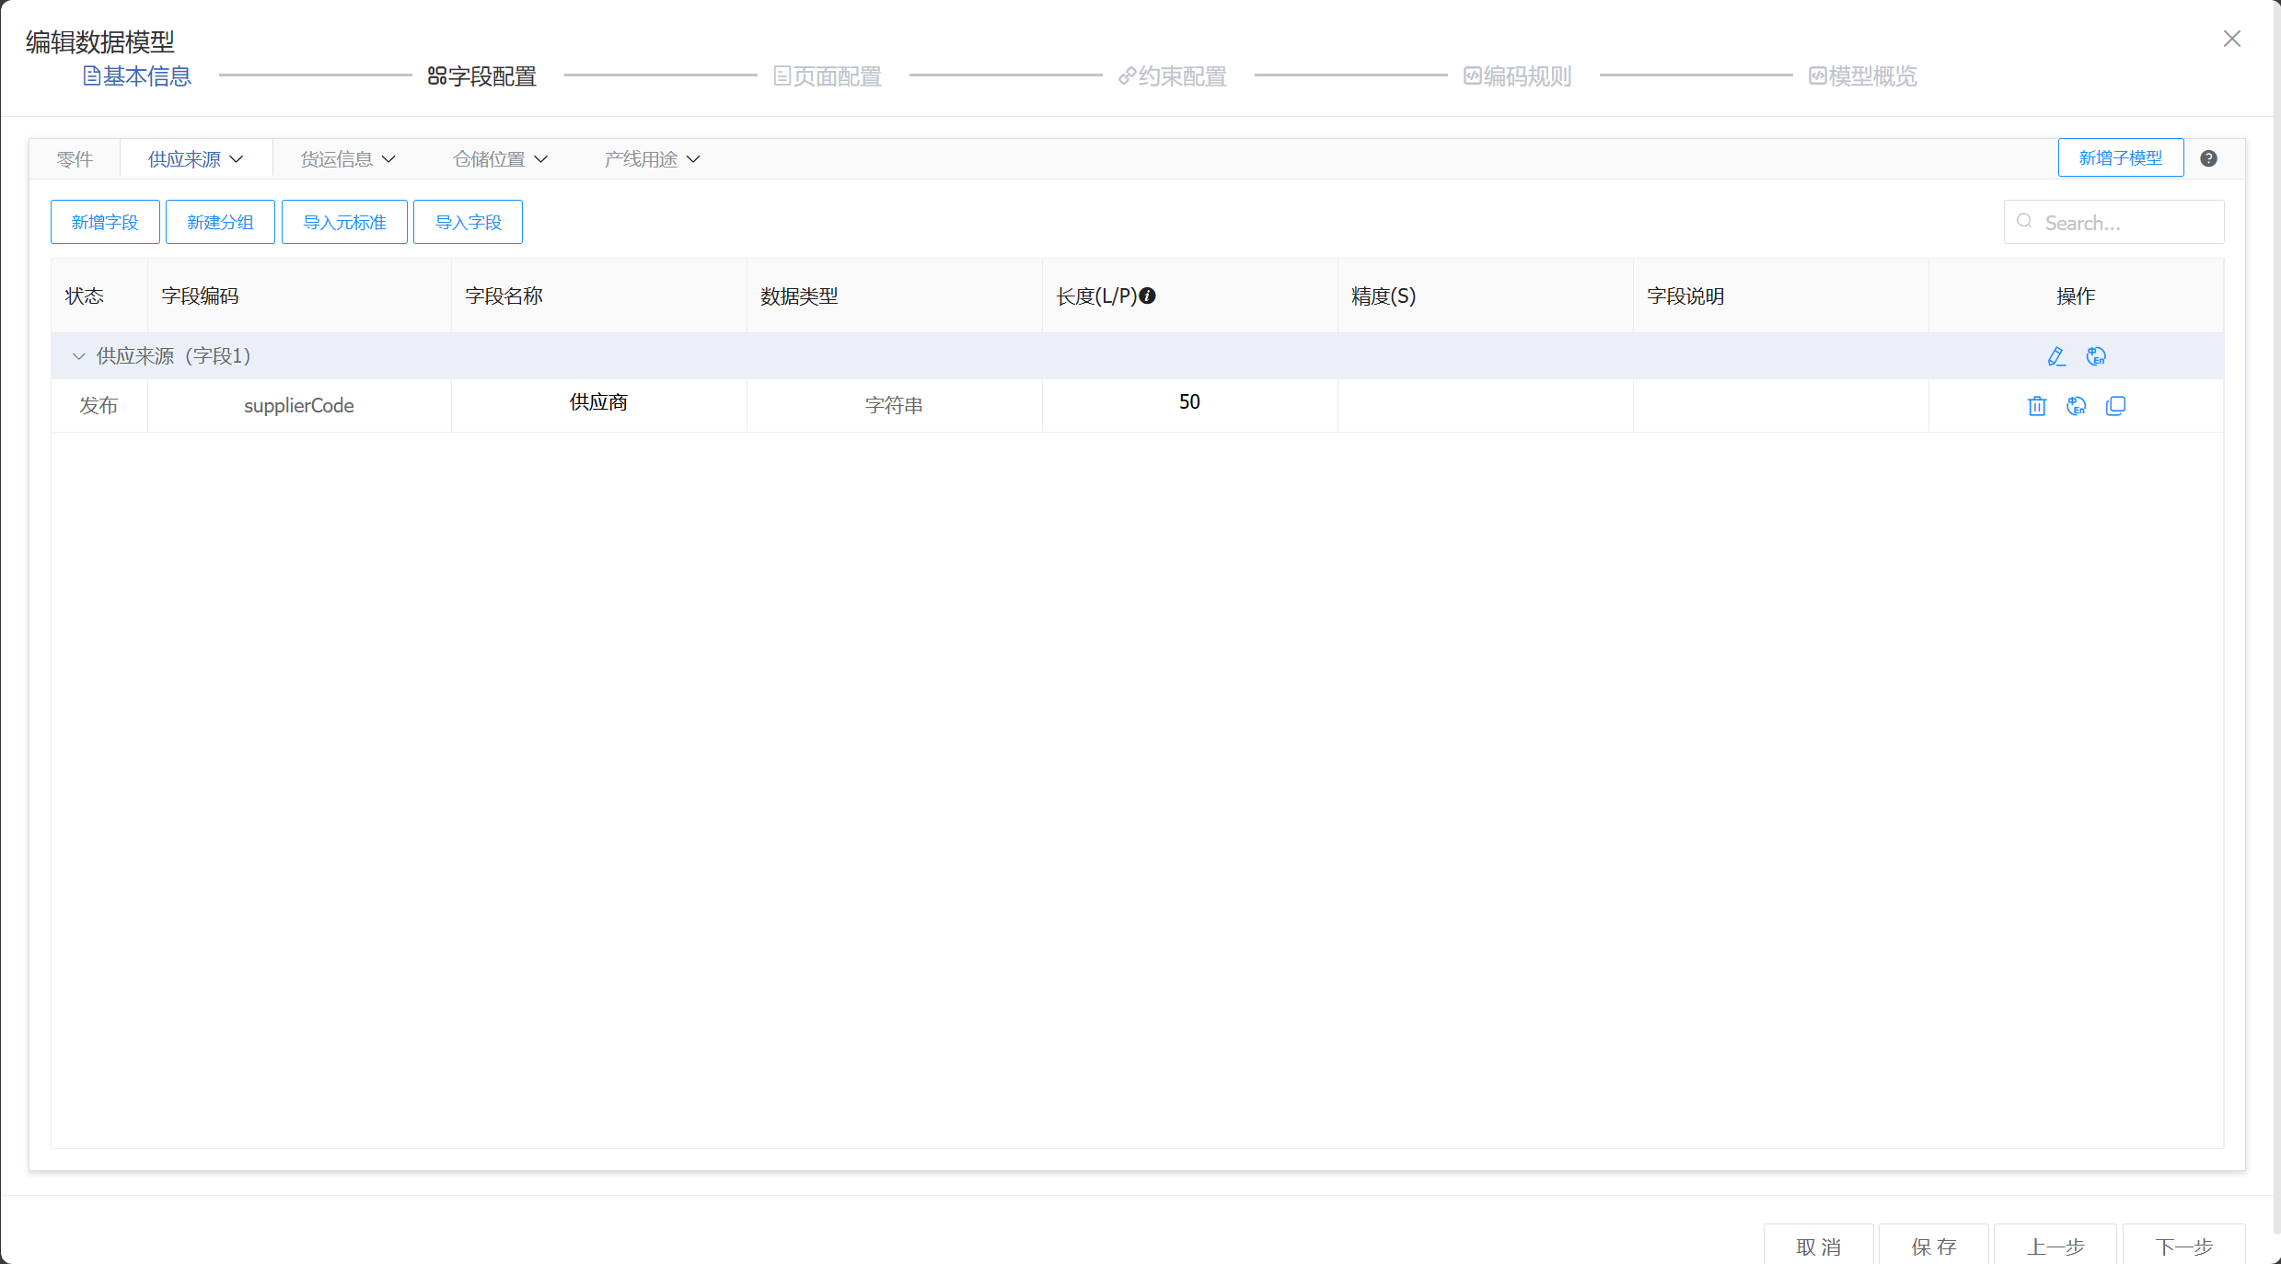Collapse the 供应来源 (字段1) group
The height and width of the screenshot is (1264, 2281).
[x=78, y=356]
